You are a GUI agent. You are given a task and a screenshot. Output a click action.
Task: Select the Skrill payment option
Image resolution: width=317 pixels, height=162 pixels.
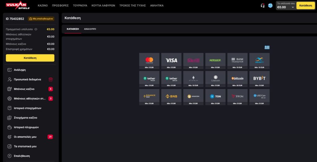[193, 60]
